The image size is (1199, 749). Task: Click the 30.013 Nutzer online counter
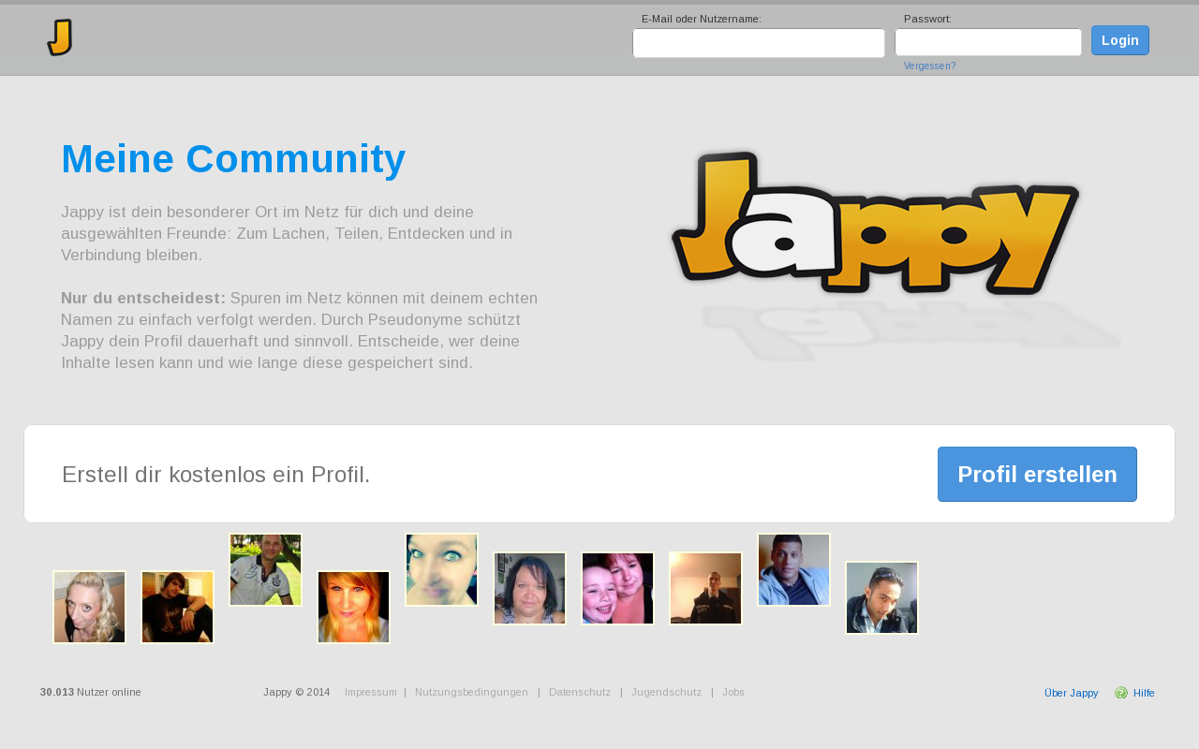91,692
